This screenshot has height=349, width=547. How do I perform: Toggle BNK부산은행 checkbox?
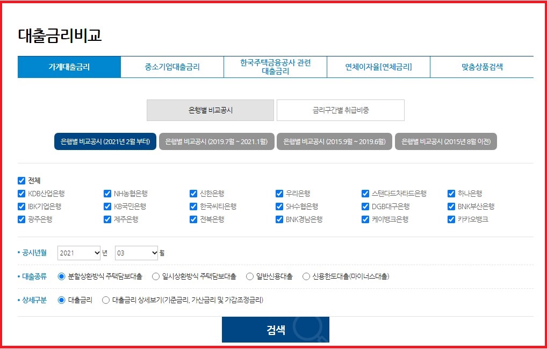(x=452, y=206)
